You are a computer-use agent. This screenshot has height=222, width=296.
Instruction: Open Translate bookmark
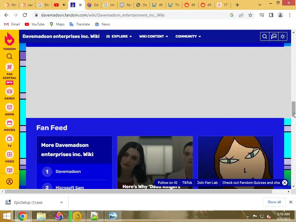pyautogui.click(x=79, y=24)
